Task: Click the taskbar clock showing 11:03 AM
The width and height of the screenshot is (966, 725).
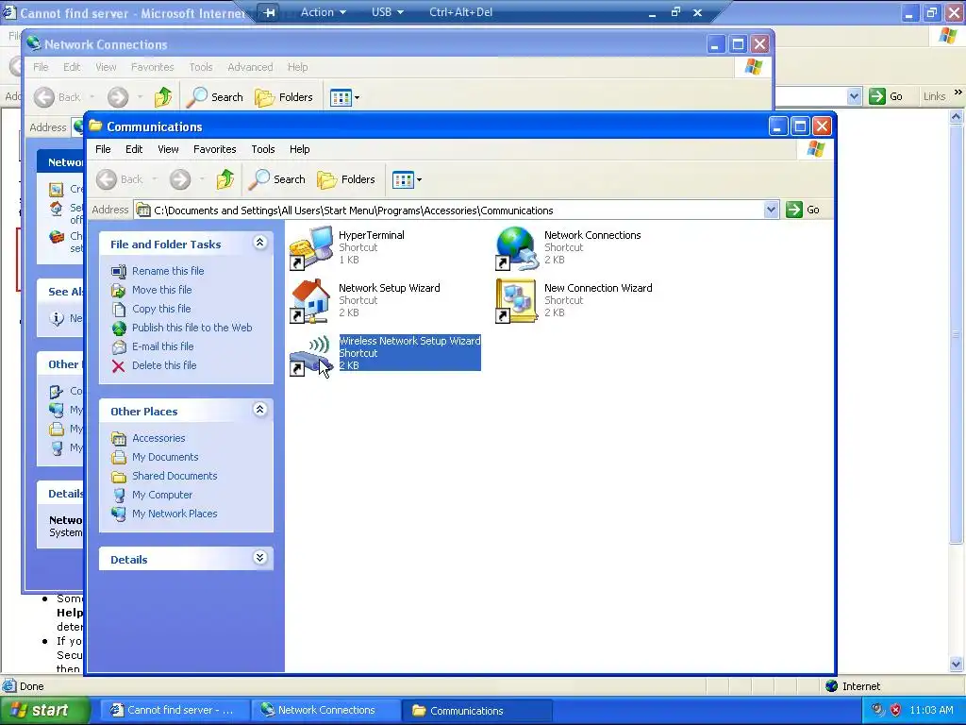Action: [x=931, y=710]
